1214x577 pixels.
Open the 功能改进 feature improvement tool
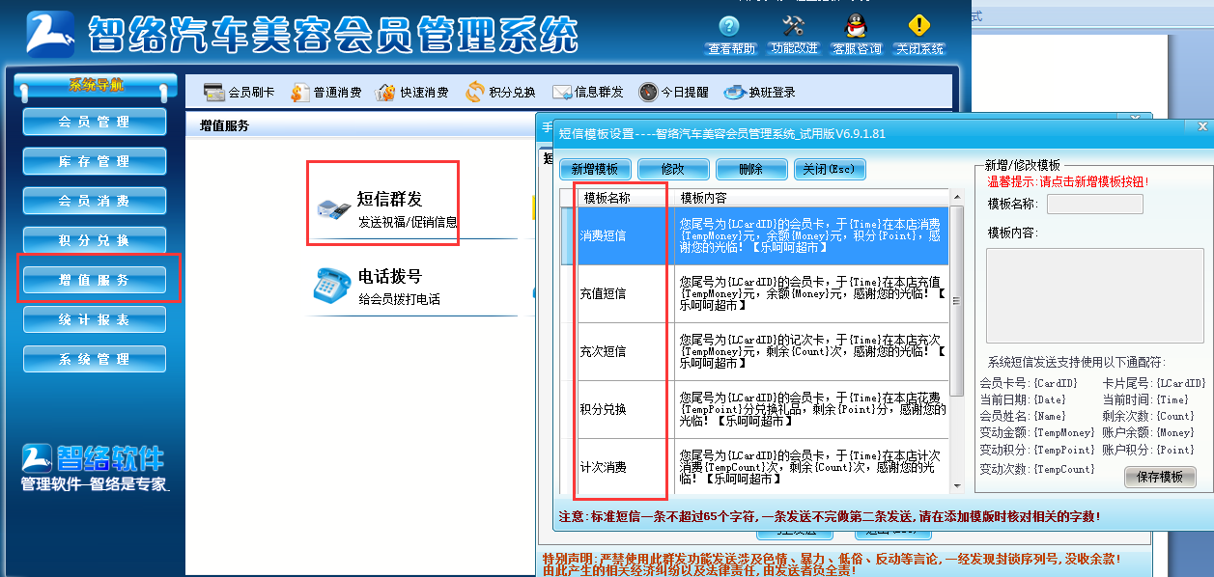click(796, 35)
